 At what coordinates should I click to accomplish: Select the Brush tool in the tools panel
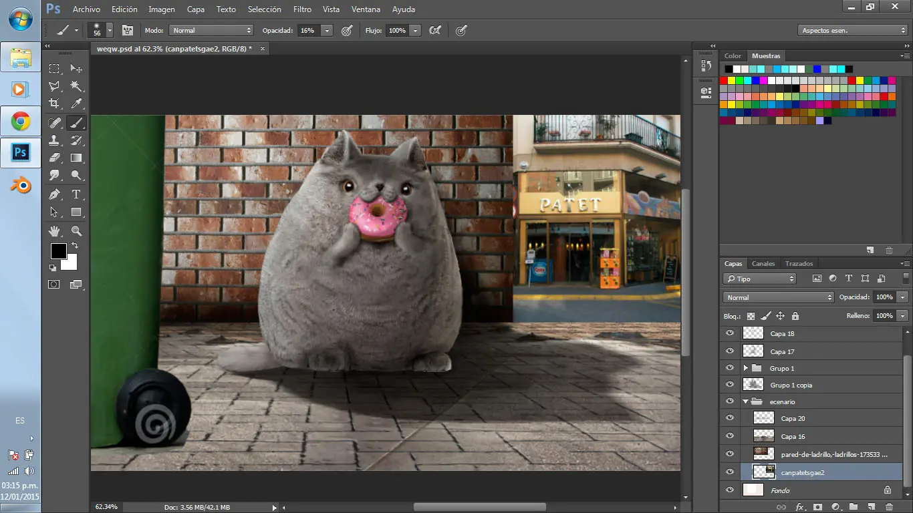click(x=76, y=122)
